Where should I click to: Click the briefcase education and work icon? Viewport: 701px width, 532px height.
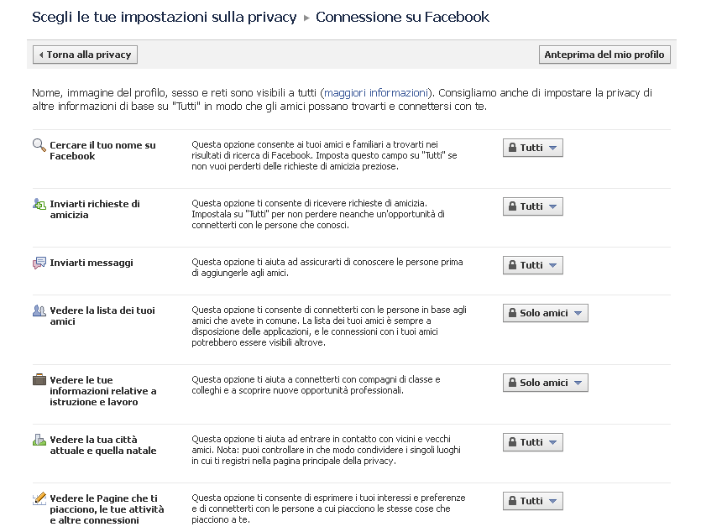point(39,379)
